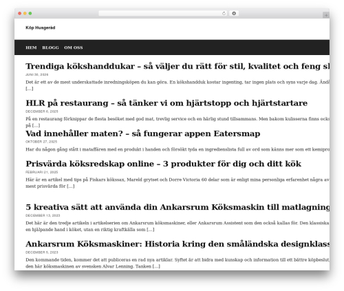
Task: Open the Trendiga kökshanddukar article title
Action: (x=178, y=66)
